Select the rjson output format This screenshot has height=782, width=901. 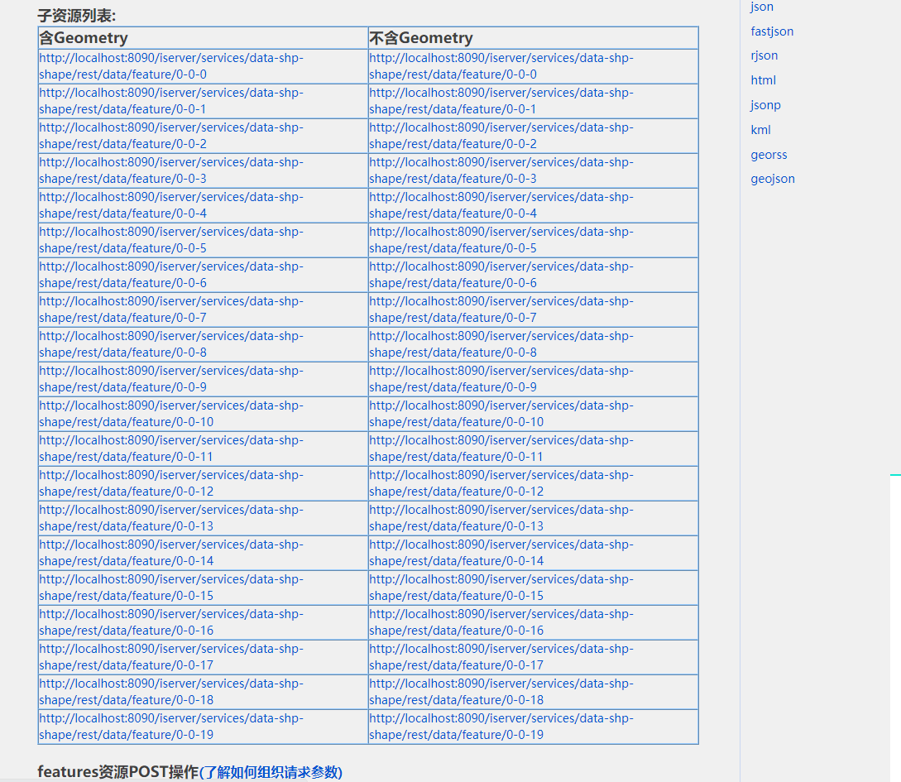click(764, 55)
